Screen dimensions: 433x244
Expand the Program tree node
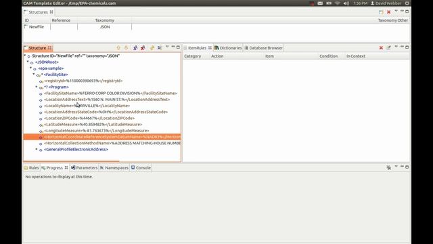click(x=37, y=87)
